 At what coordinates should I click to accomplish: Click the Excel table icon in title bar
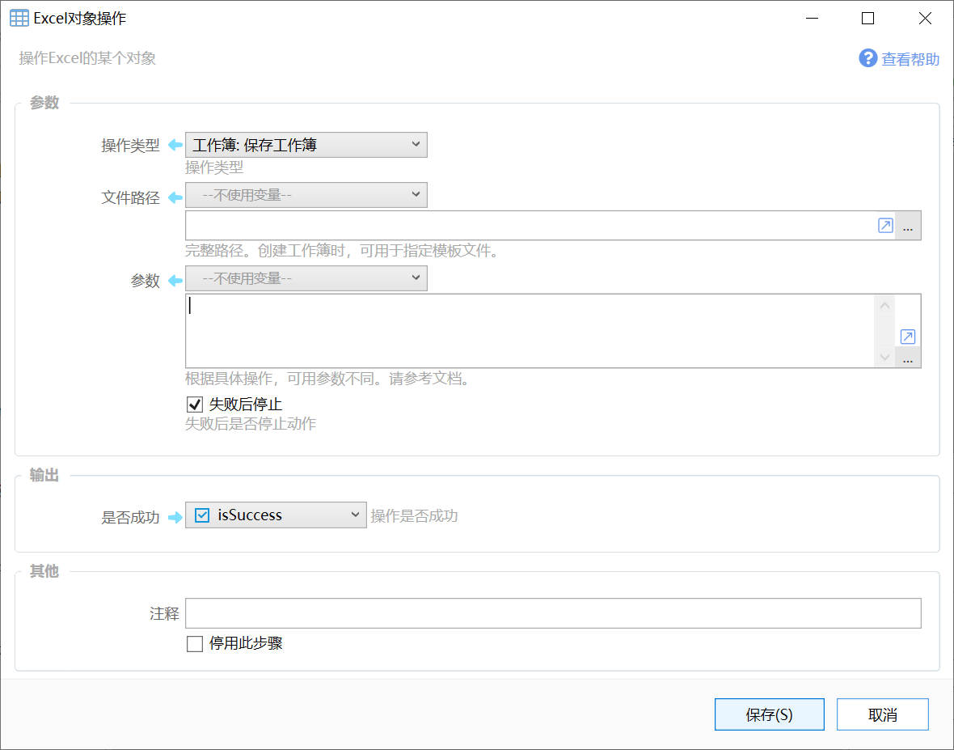[19, 19]
